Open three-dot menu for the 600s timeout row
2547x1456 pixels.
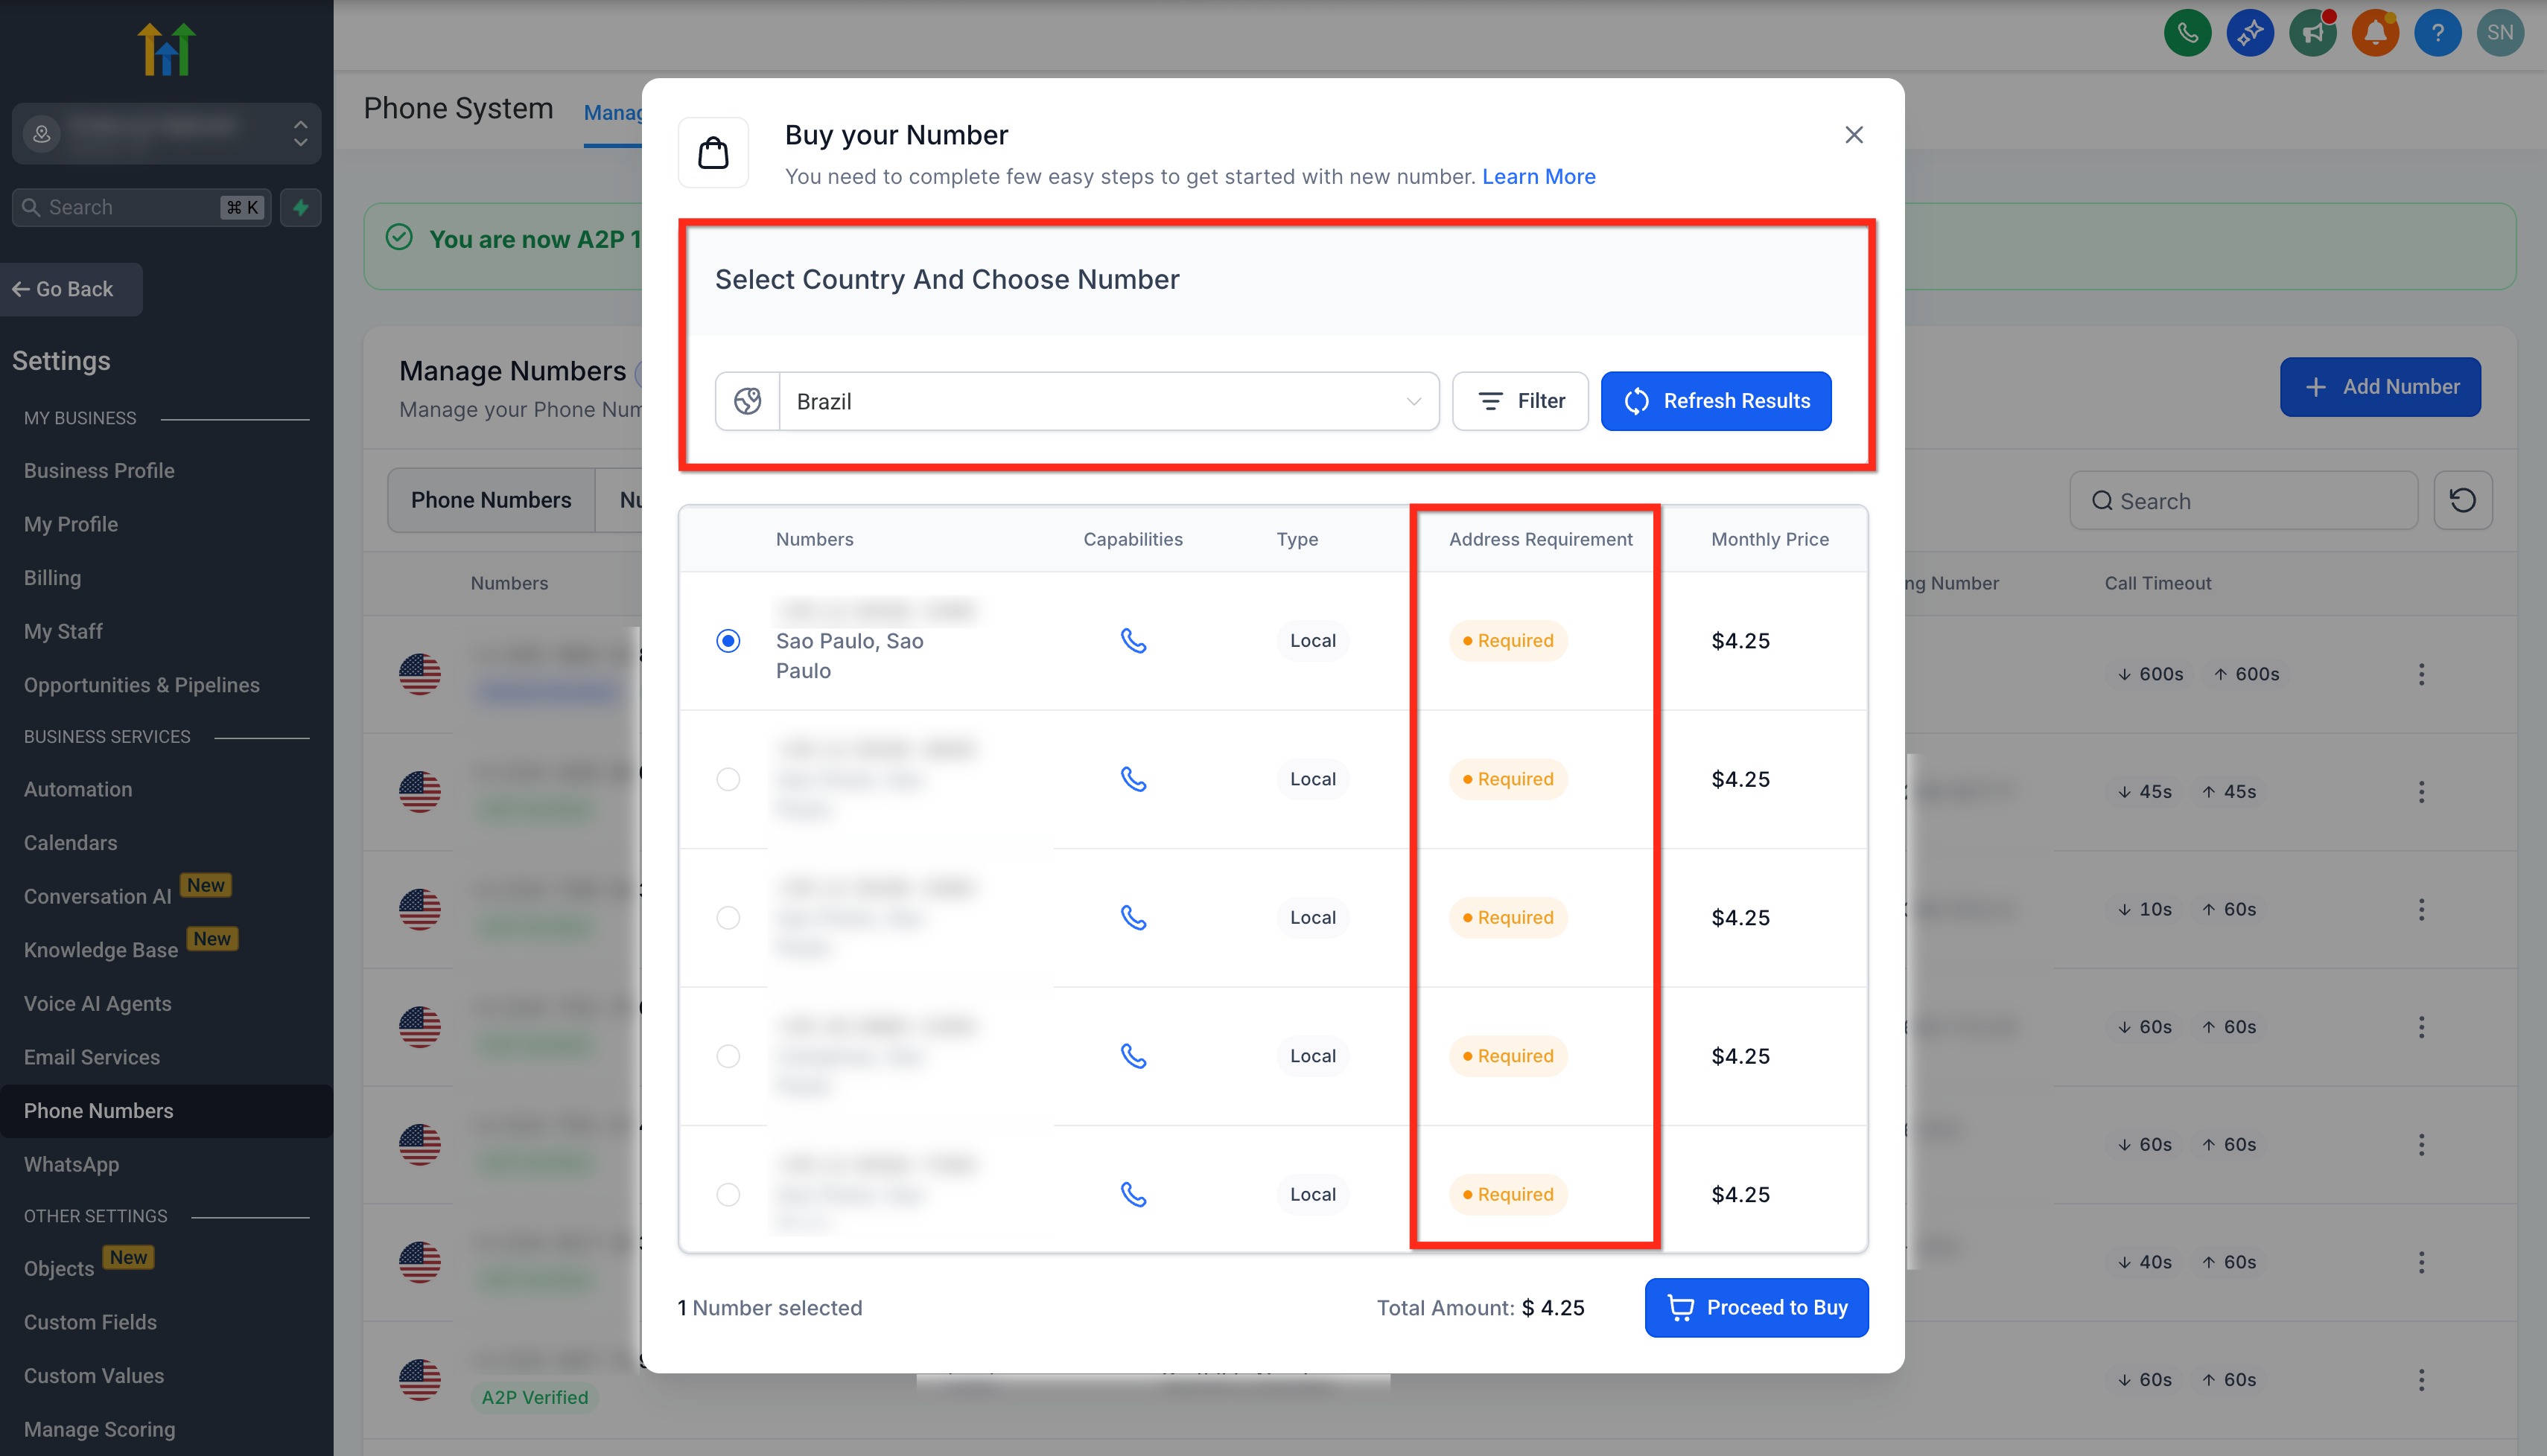(x=2421, y=674)
